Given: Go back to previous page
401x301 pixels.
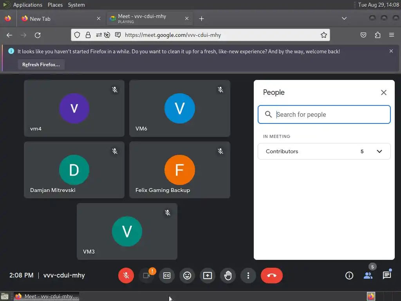Looking at the screenshot, I should [9, 35].
